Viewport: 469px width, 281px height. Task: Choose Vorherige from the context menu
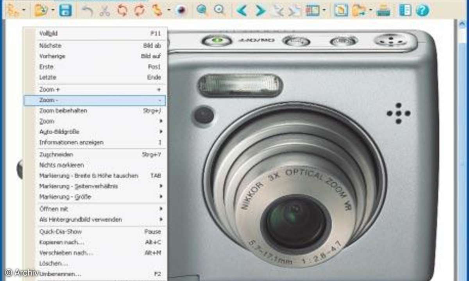(95, 56)
